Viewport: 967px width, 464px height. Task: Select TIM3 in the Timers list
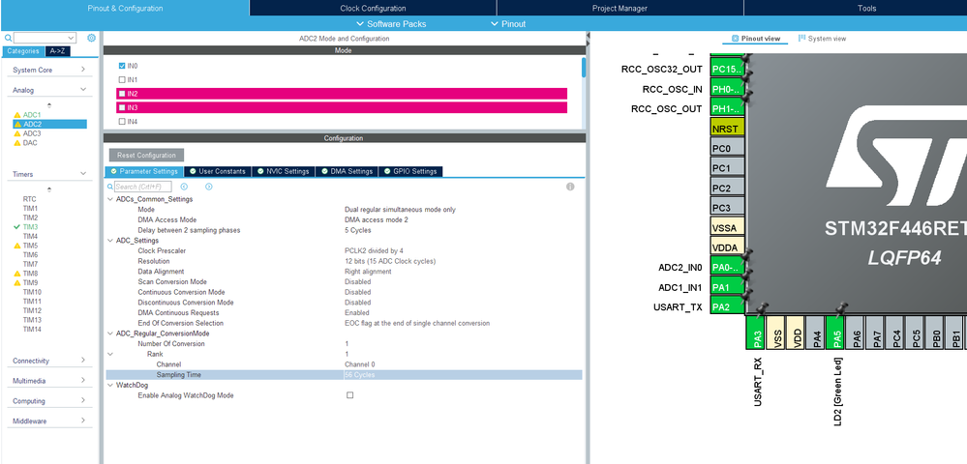point(30,227)
